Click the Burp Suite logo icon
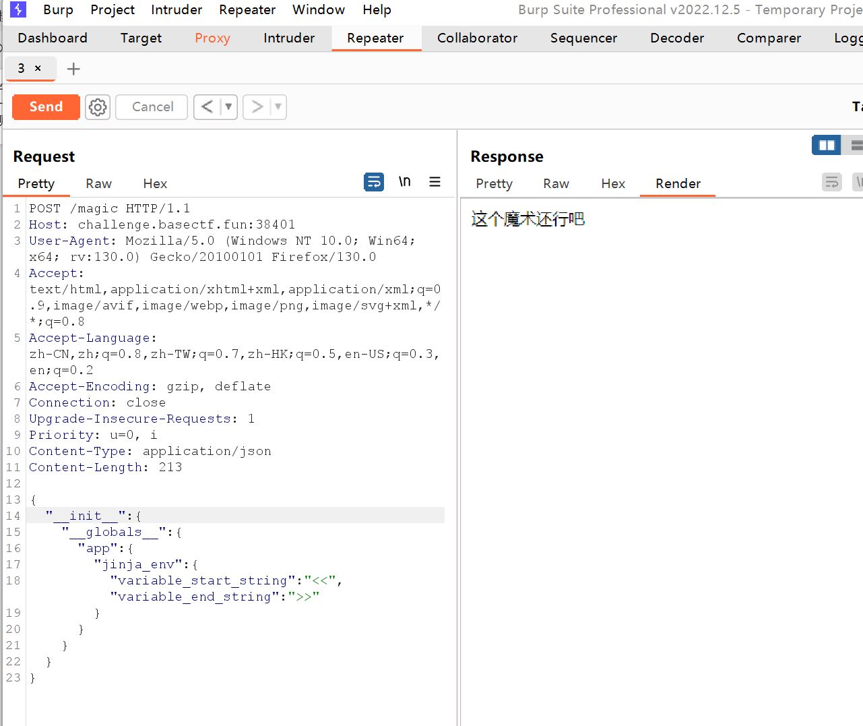This screenshot has width=863, height=726. pos(18,9)
